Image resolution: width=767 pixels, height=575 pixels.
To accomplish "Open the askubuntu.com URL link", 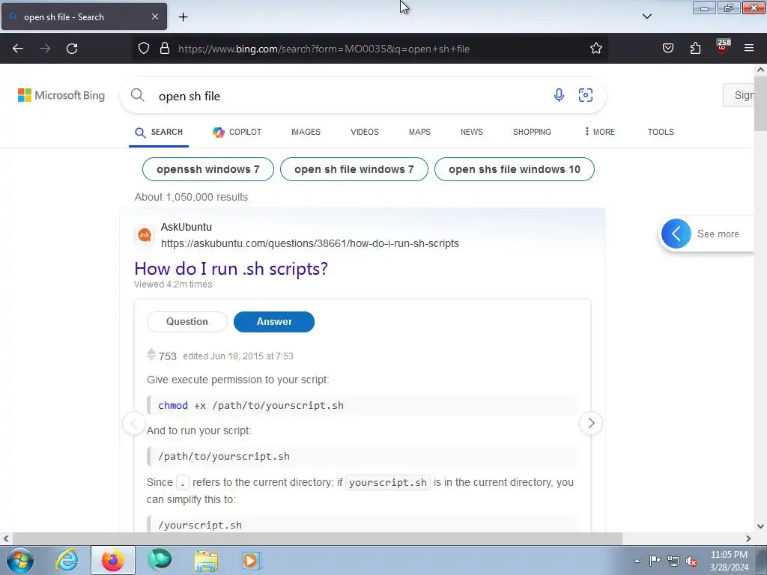I will pos(309,243).
